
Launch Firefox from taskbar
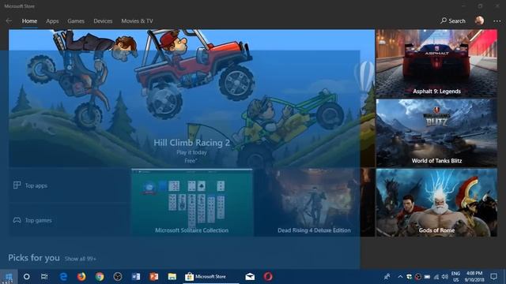point(81,277)
